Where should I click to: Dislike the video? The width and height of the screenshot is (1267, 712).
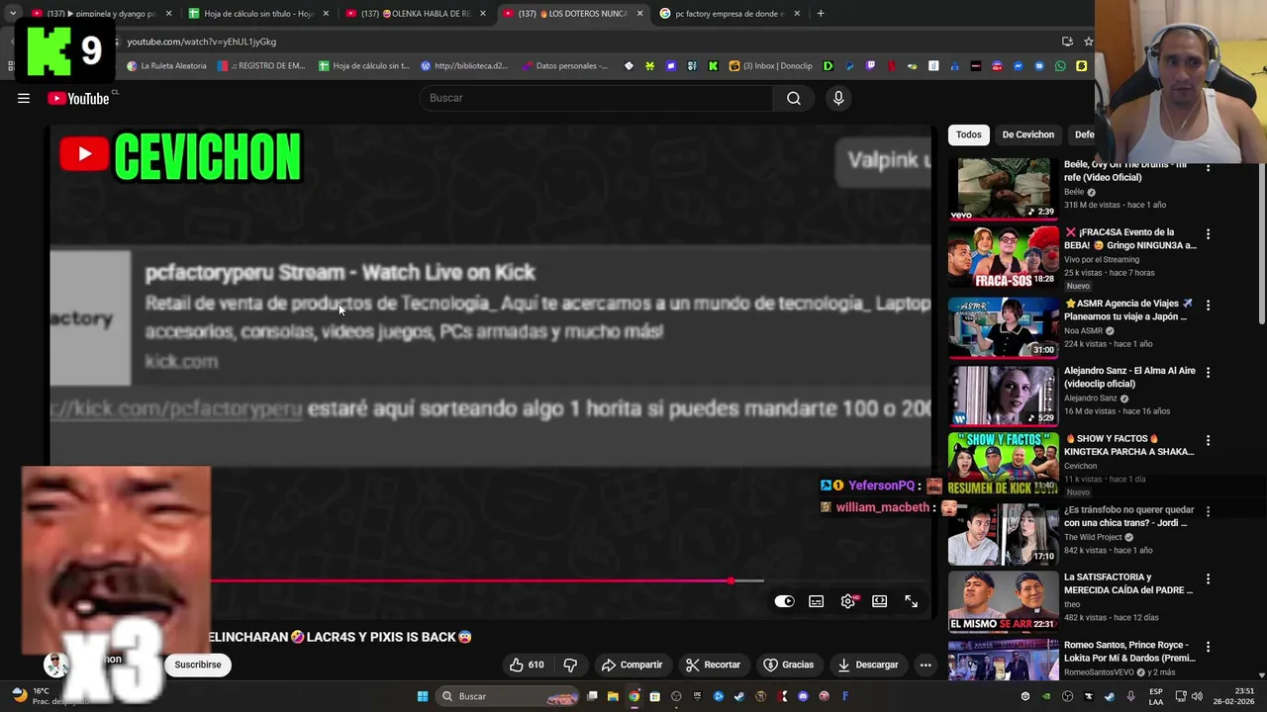tap(570, 665)
